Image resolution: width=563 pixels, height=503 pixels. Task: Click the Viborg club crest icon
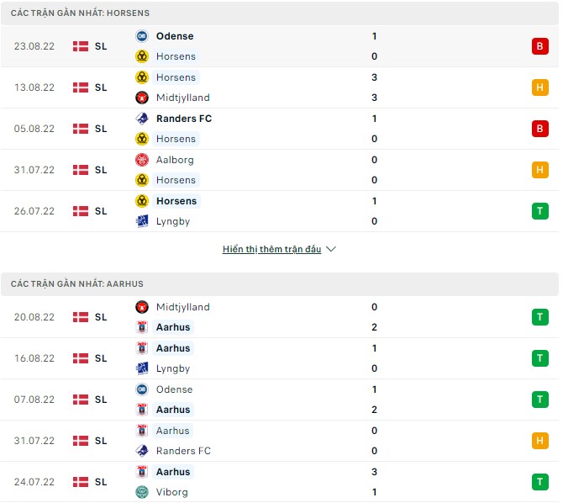click(141, 492)
